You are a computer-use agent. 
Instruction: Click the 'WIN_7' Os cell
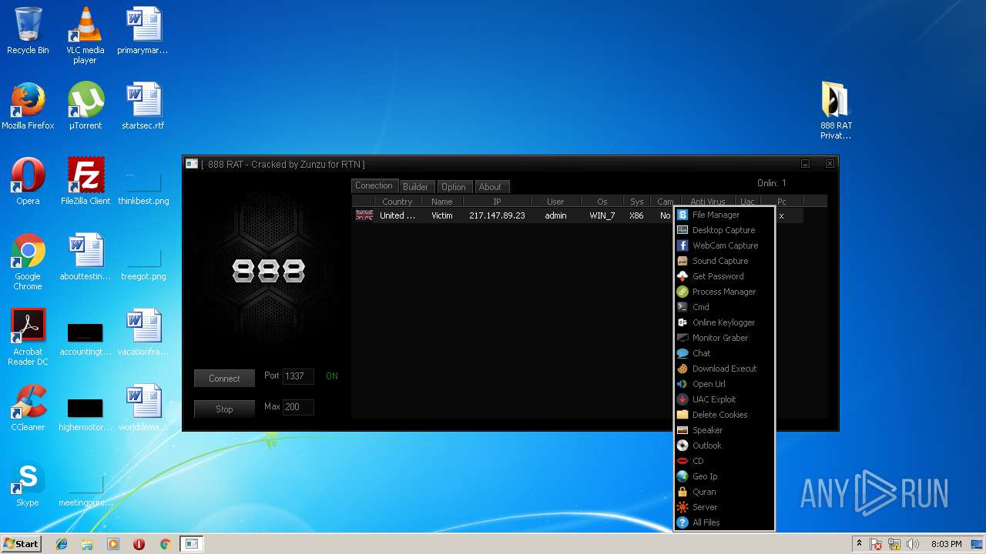tap(602, 215)
